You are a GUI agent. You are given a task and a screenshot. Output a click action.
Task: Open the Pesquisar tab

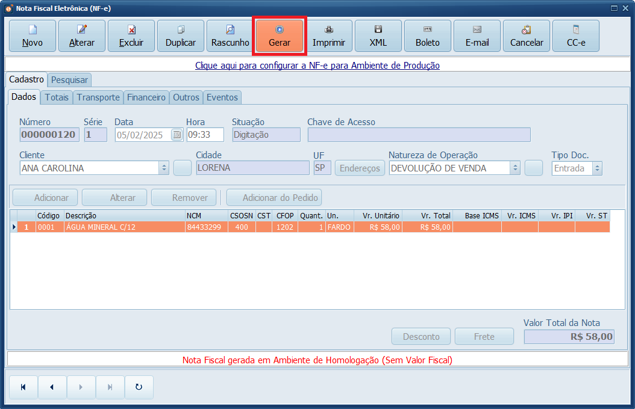click(69, 80)
